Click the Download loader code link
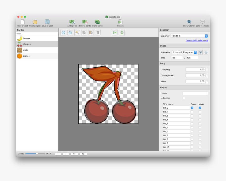The height and width of the screenshot is (181, 226). click(198, 41)
